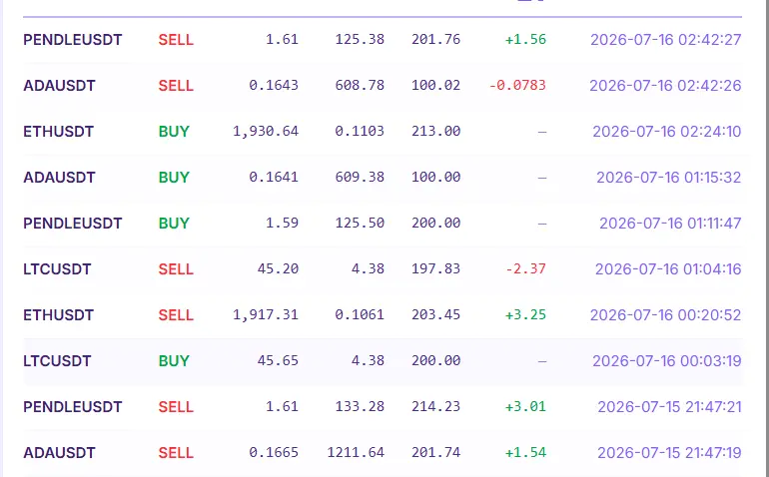The height and width of the screenshot is (477, 769).
Task: Click the +3.01 profit on PENDLEUSDT
Action: 525,406
